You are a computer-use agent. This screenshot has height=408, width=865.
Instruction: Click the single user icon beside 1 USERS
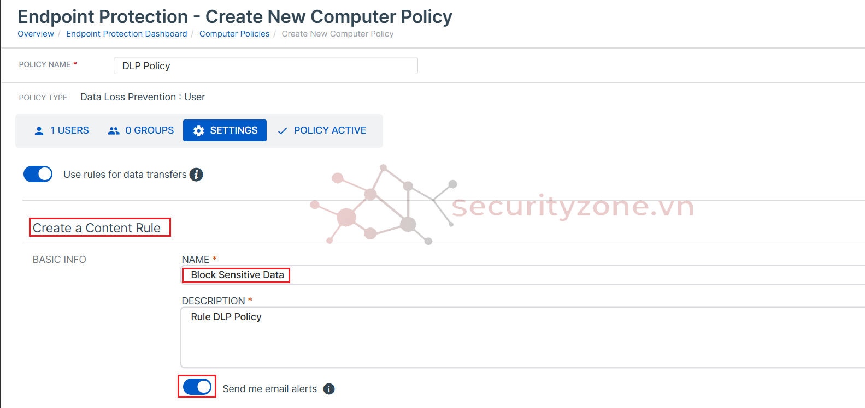[x=39, y=131]
